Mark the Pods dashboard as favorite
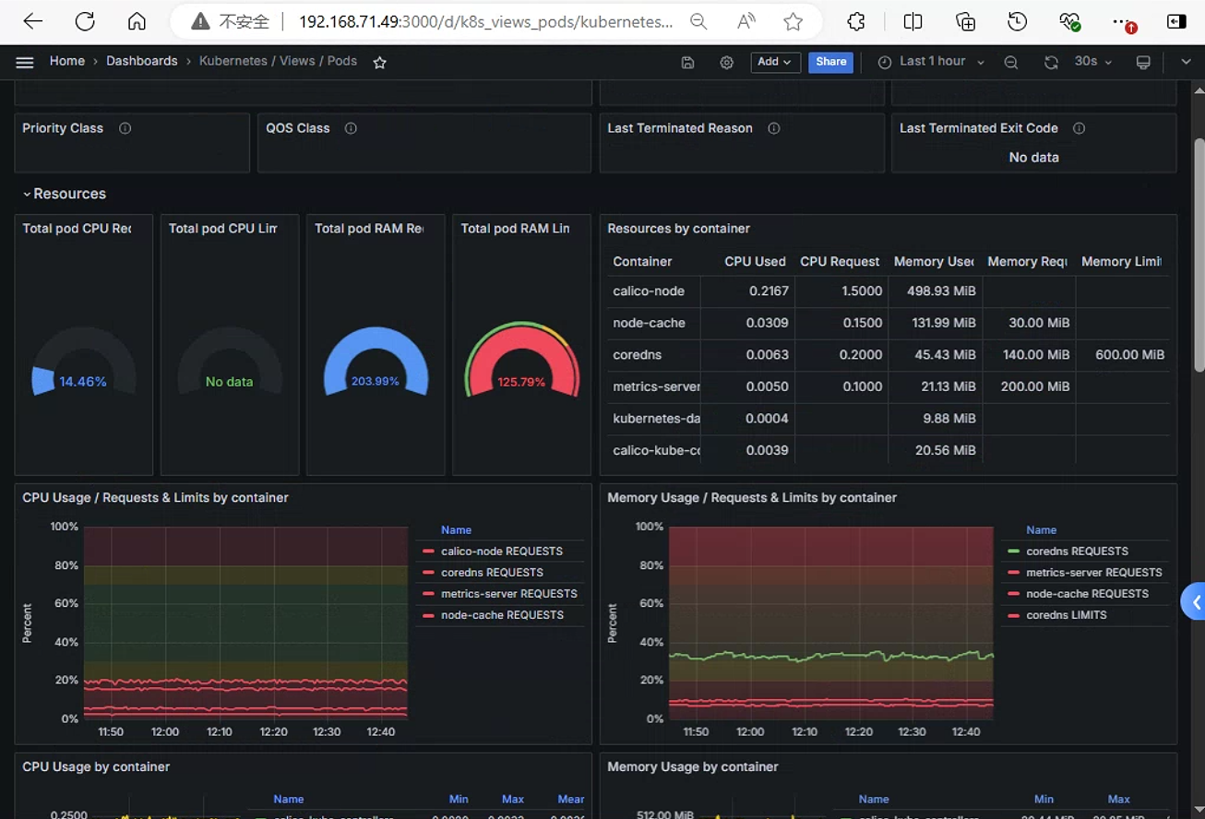This screenshot has width=1205, height=819. coord(379,62)
